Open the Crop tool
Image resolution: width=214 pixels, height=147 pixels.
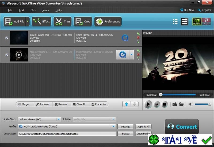83,22
